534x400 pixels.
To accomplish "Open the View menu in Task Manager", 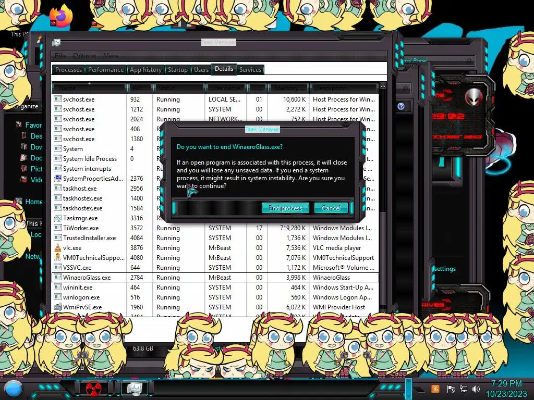I will [x=111, y=56].
